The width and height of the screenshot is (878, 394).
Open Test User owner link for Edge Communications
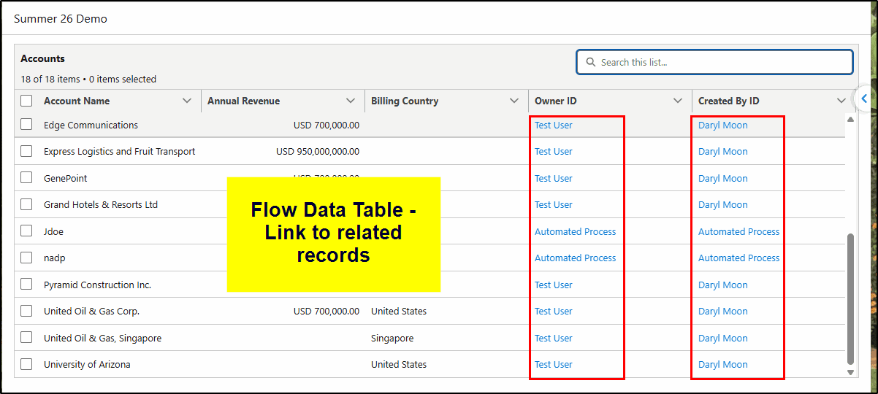pyautogui.click(x=553, y=125)
